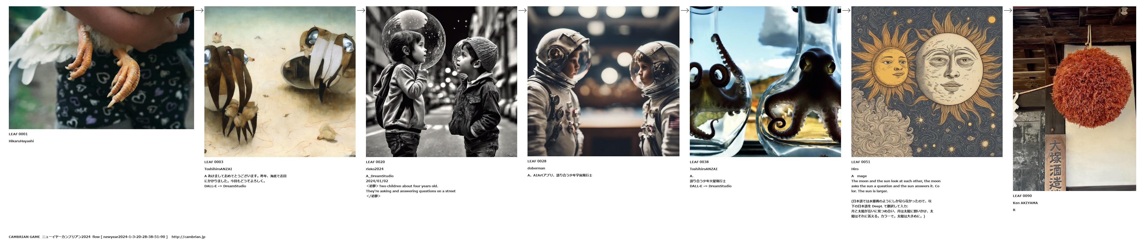Click the CAMBRIAN GAME footer title
Viewport: 1145px width, 243px height.
(24, 237)
